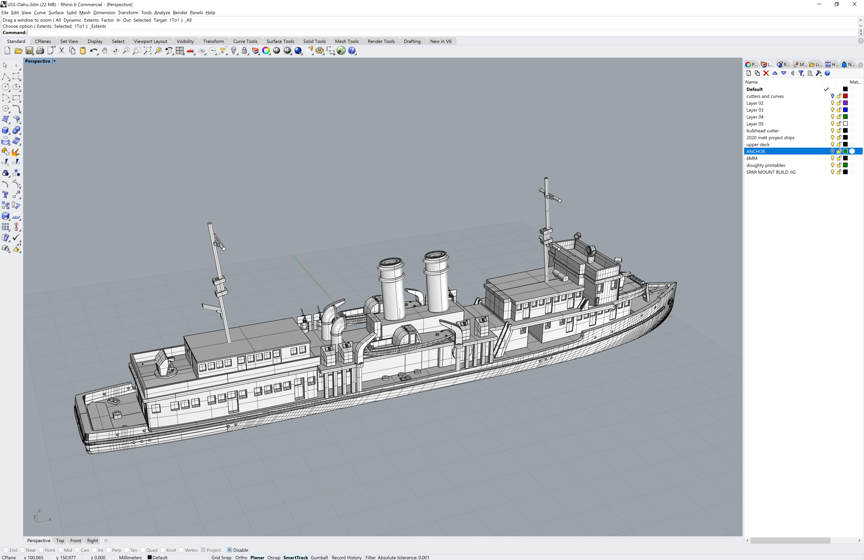
Task: Toggle Gumball in status bar
Action: (x=319, y=558)
